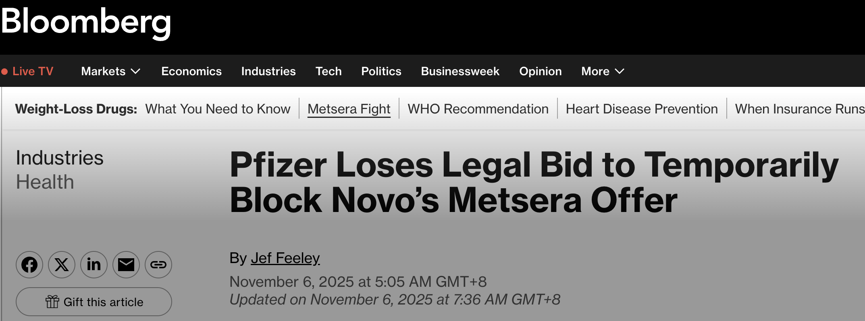Open Heart Disease Prevention link
Image resolution: width=865 pixels, height=321 pixels.
[642, 109]
